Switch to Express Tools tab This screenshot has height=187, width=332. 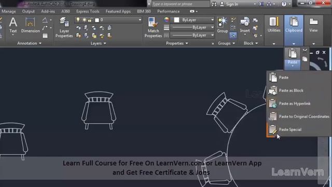coord(88,11)
